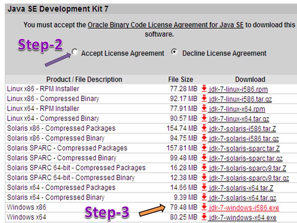This screenshot has height=223, width=297.
Task: Click download arrow icon for jdk-7-solaris-x64.tar.gz
Action: click(204, 197)
